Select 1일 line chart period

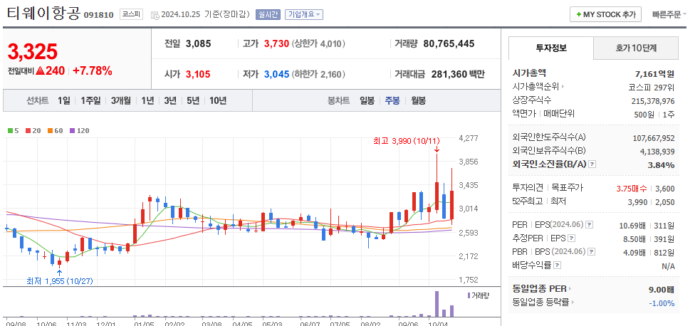[x=64, y=101]
